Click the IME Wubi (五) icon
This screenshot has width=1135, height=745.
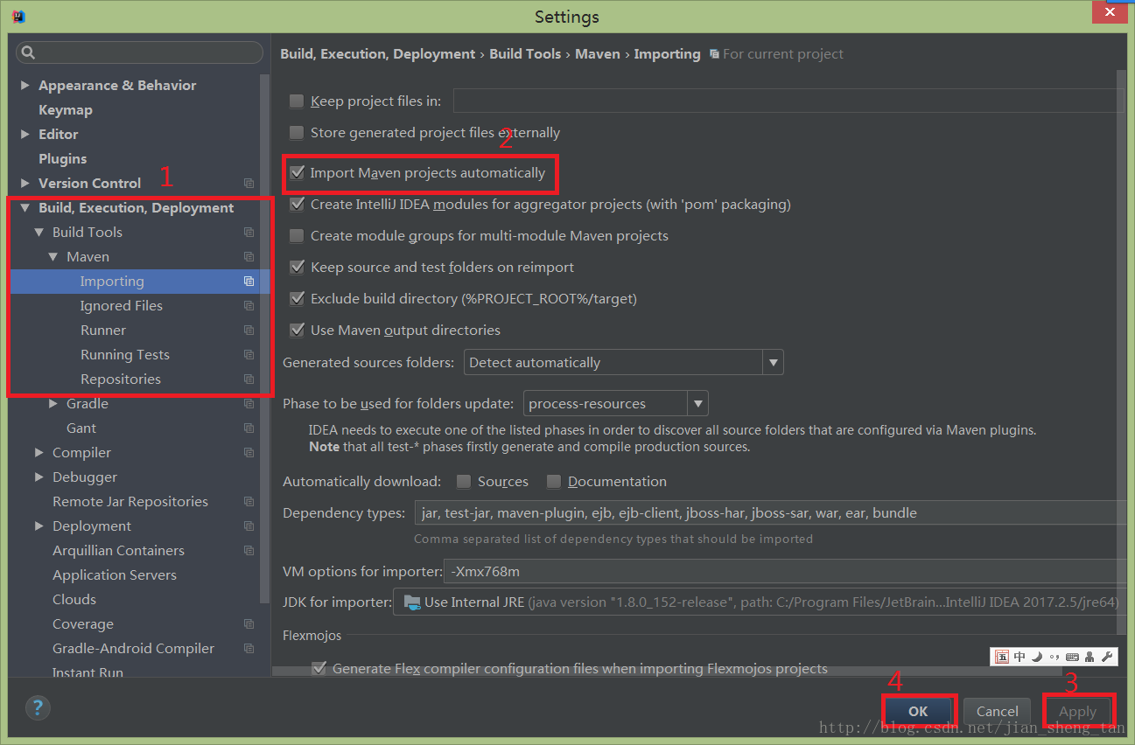coord(1002,657)
